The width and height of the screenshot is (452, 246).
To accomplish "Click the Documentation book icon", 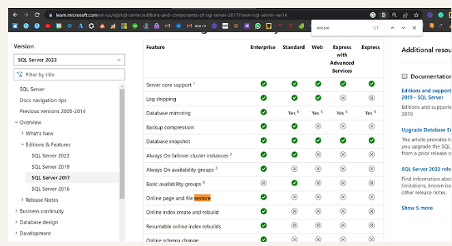I will tap(404, 76).
